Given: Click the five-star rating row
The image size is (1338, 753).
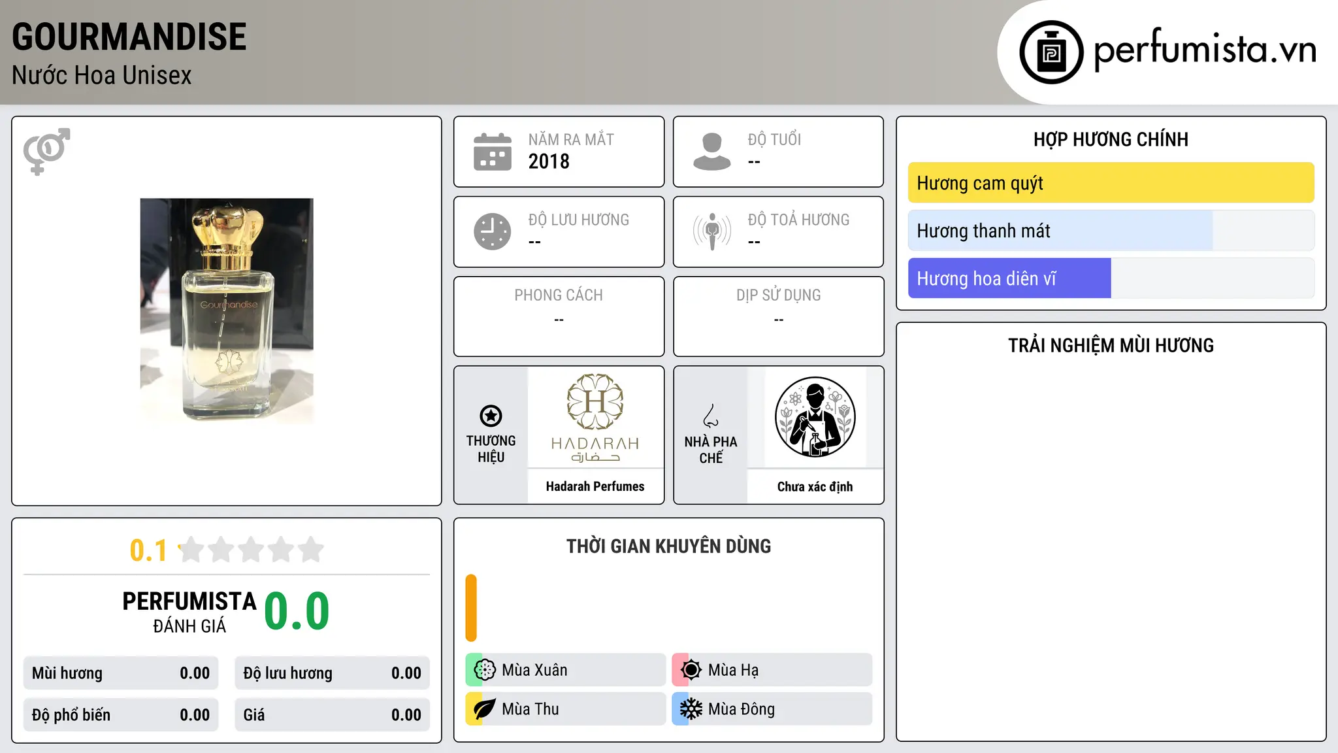Looking at the screenshot, I should pos(251,550).
